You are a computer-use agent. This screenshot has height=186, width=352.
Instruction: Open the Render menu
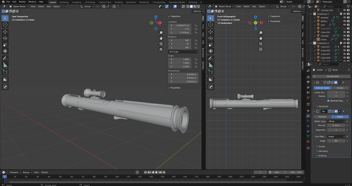click(22, 2)
